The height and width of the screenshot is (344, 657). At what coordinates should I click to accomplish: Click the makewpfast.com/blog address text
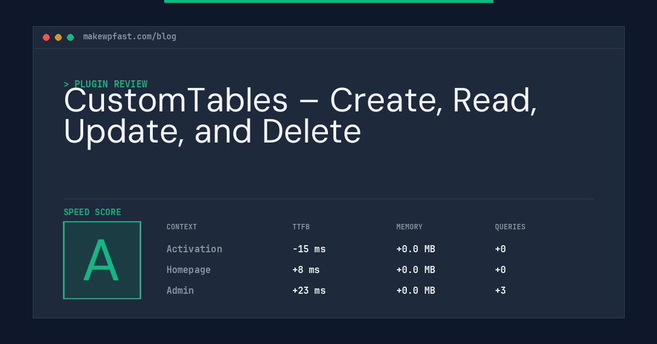point(130,37)
